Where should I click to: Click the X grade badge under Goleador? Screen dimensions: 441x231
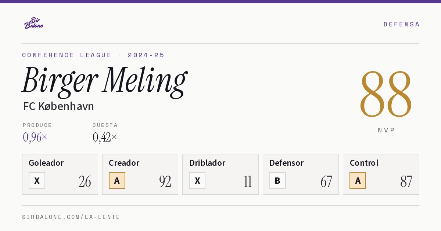(x=37, y=181)
